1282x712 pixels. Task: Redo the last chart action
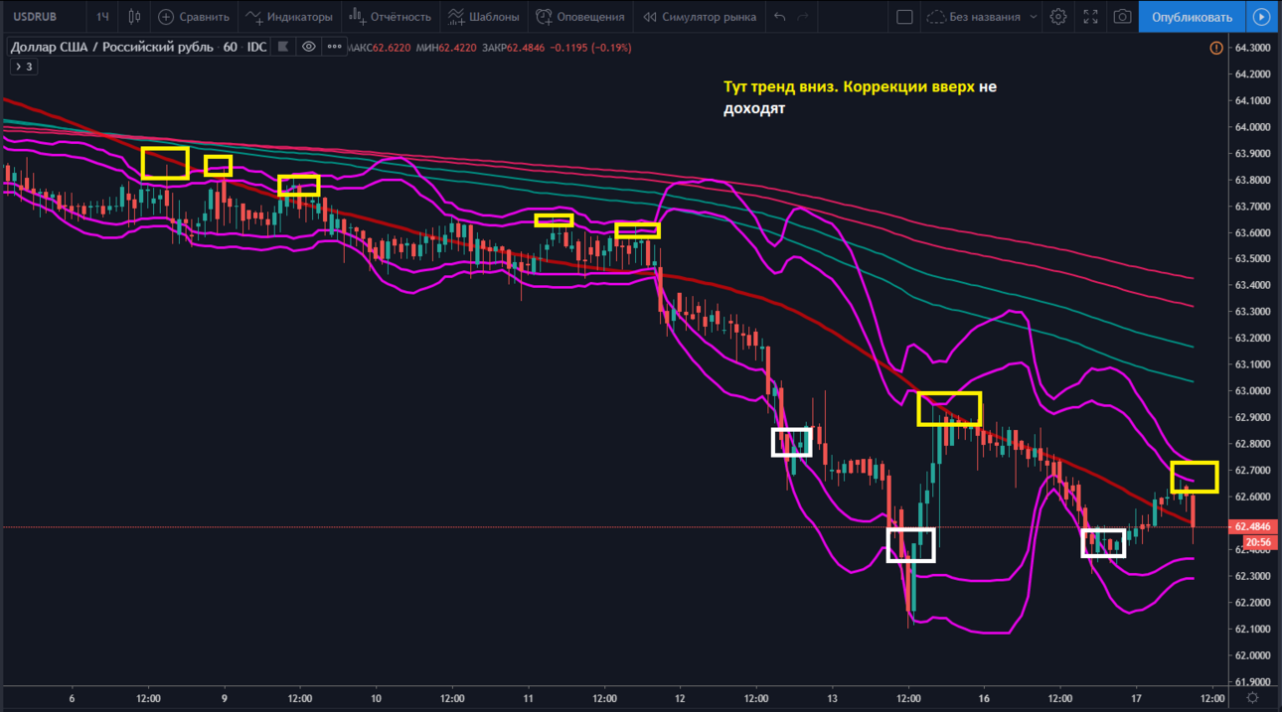point(803,17)
